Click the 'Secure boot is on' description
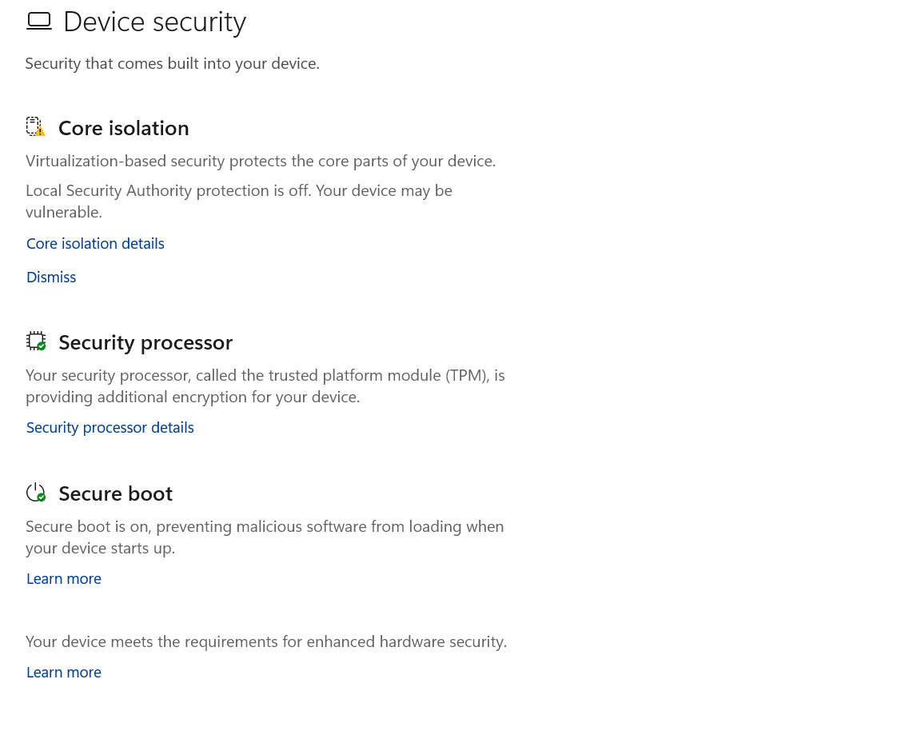This screenshot has height=743, width=921. 265,537
